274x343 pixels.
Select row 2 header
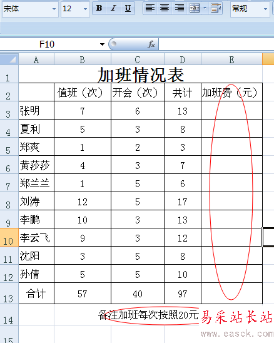click(9, 92)
